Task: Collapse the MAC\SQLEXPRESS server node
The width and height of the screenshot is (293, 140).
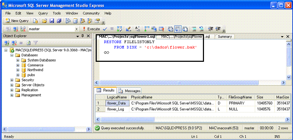Action: pos(6,50)
